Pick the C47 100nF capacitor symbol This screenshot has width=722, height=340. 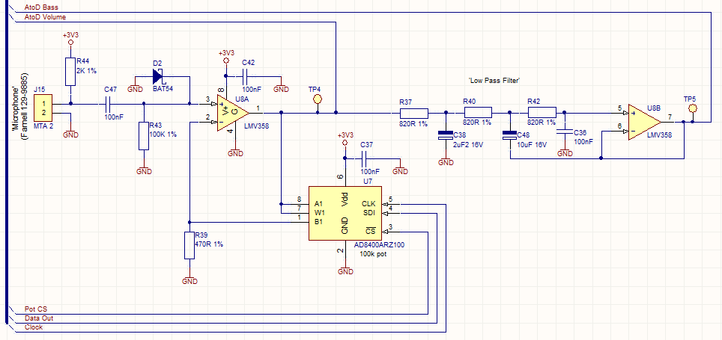110,104
